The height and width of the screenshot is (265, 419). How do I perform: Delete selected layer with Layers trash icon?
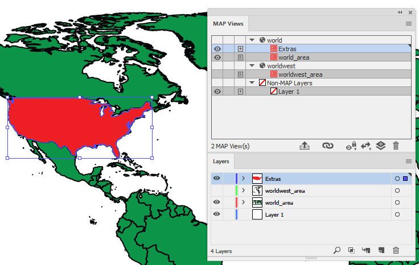(x=396, y=250)
